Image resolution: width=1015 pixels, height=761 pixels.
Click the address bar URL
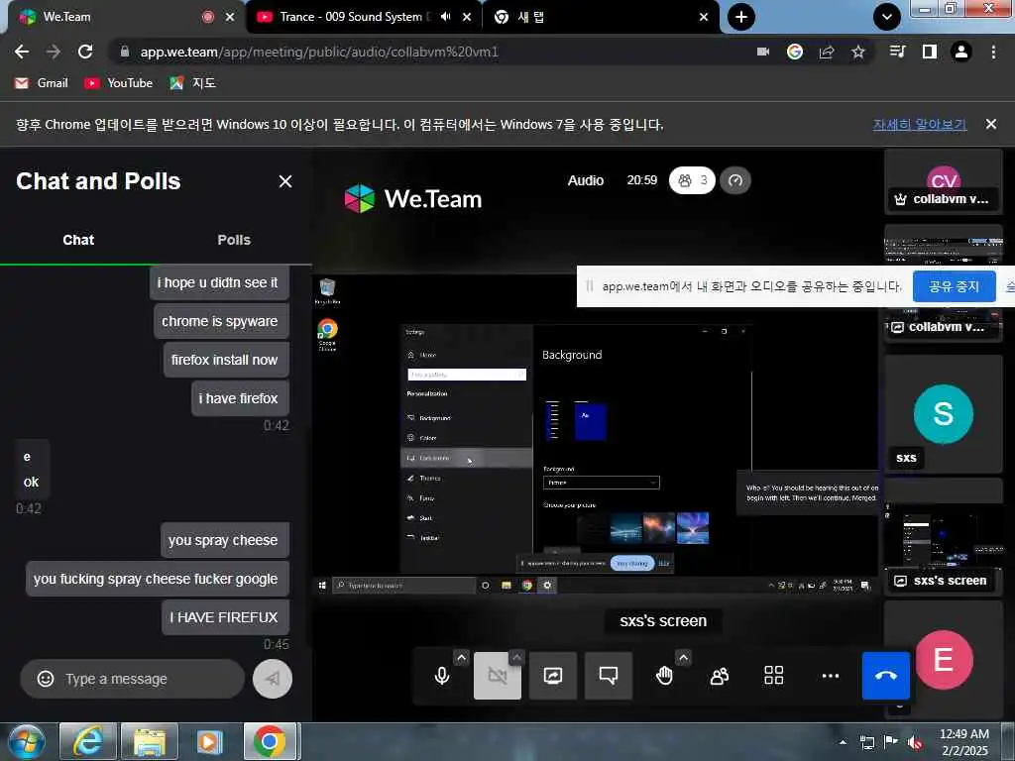(x=319, y=52)
